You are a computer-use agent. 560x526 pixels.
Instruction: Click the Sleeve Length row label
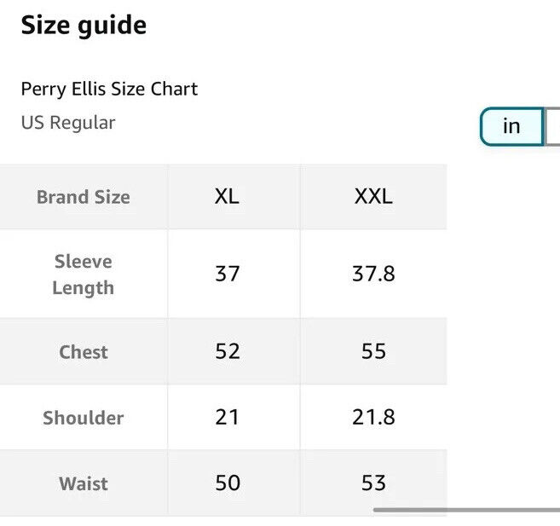click(84, 275)
